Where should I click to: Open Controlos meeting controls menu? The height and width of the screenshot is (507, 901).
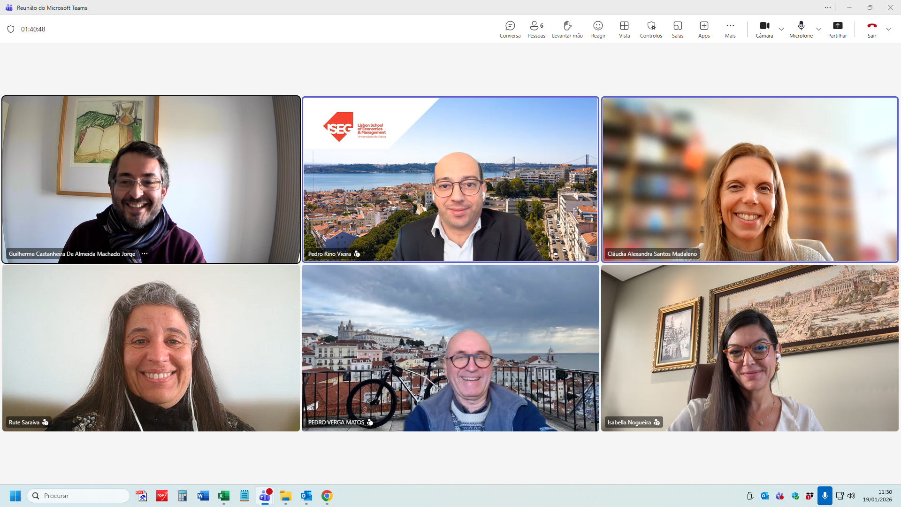click(651, 29)
